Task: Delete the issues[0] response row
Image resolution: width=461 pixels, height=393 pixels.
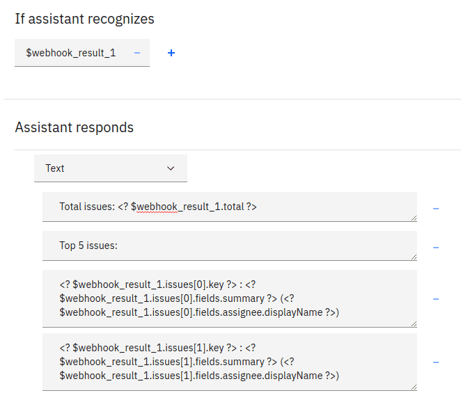Action: (x=436, y=299)
